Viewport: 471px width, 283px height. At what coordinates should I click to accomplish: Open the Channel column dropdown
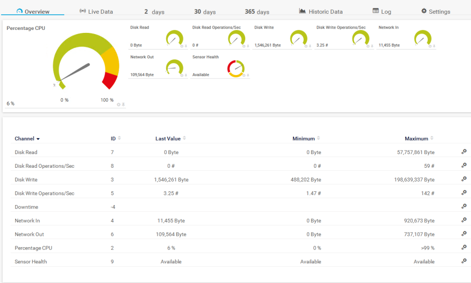pyautogui.click(x=37, y=138)
